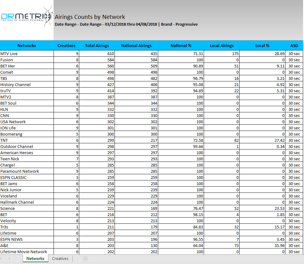Click the 'Outdoor Channel' cell

click(x=27, y=147)
